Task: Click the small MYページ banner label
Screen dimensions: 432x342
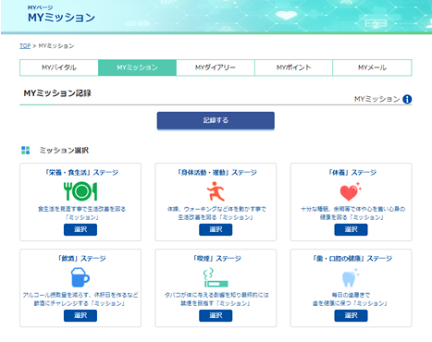Action: click(40, 7)
